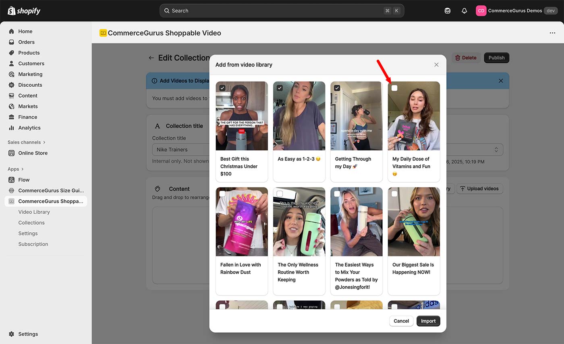Navigate to the Video Library page
This screenshot has width=564, height=344.
coord(34,212)
